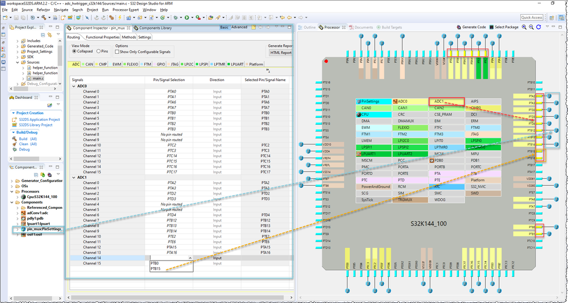Click Select Package button
Image resolution: width=568 pixels, height=303 pixels.
[x=504, y=27]
